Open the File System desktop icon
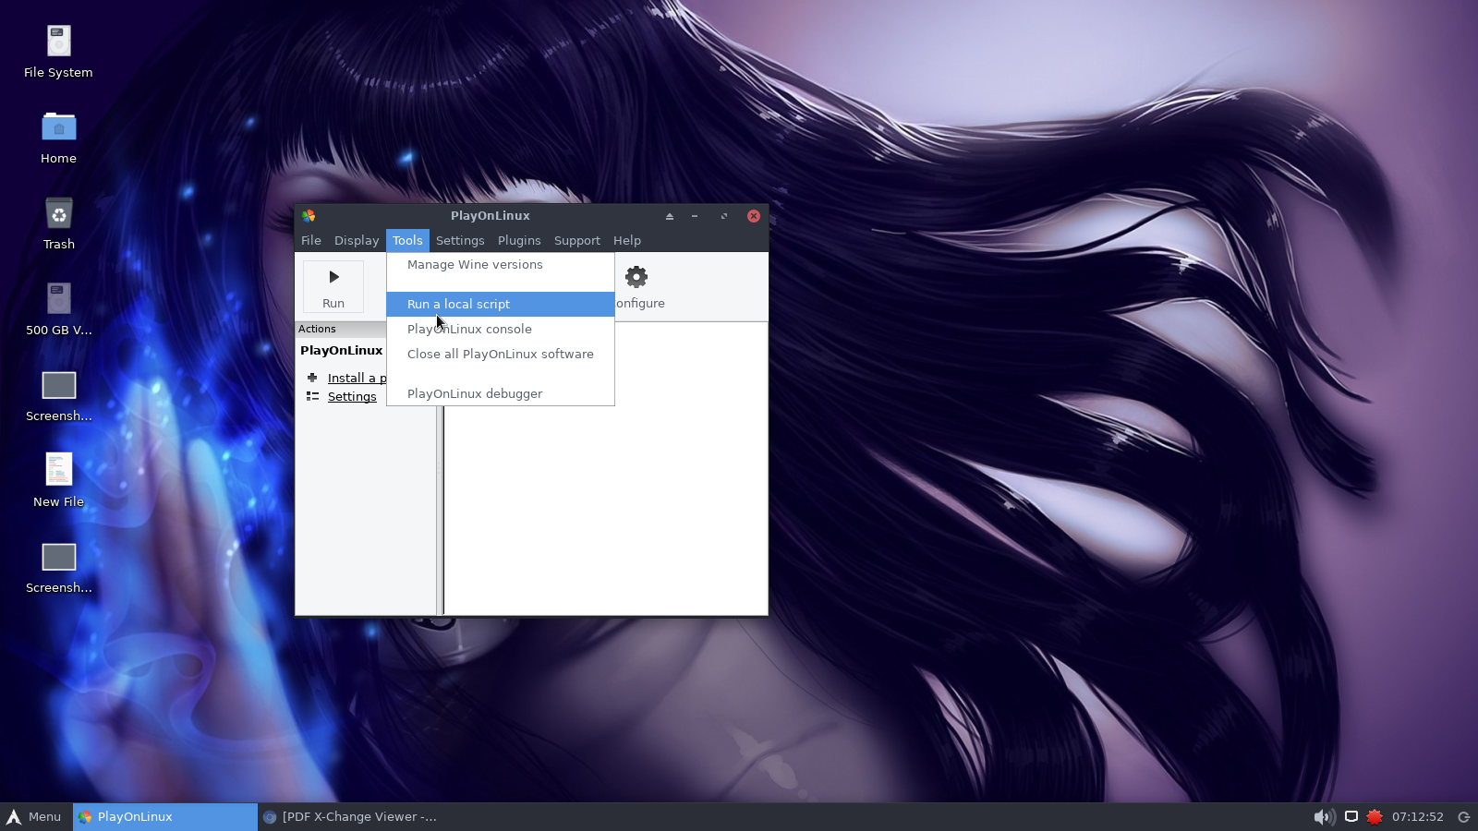Viewport: 1478px width, 831px height. tap(59, 42)
